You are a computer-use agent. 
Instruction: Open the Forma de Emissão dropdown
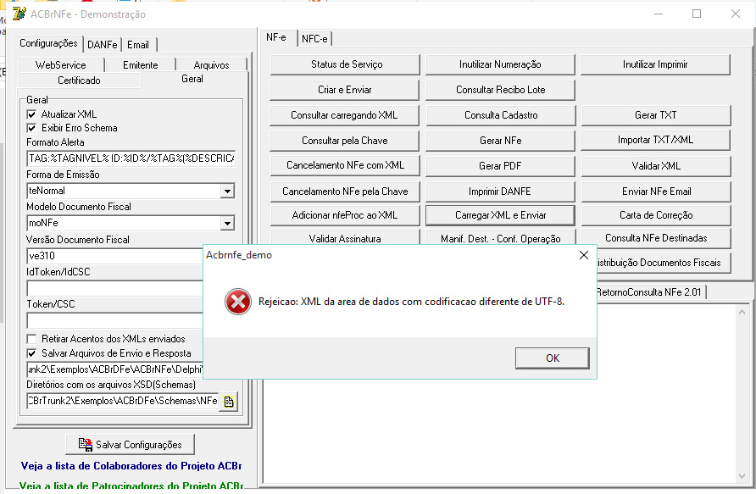click(227, 191)
